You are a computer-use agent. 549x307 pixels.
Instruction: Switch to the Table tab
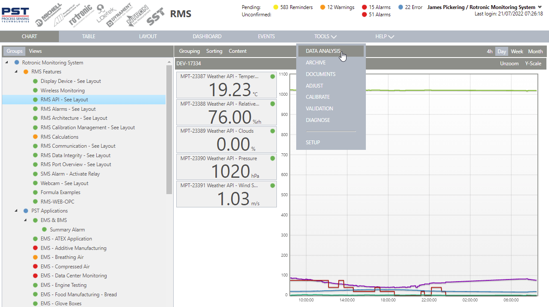(x=89, y=36)
